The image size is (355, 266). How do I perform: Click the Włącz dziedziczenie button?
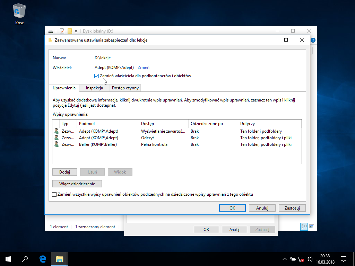pos(77,184)
